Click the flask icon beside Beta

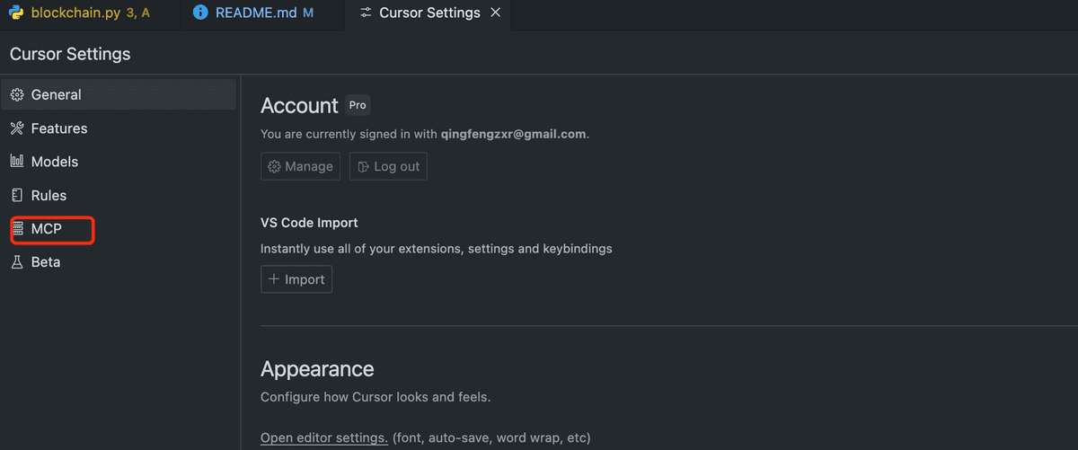pos(17,262)
